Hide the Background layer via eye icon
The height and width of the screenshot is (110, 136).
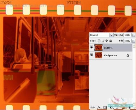[x=92, y=55]
